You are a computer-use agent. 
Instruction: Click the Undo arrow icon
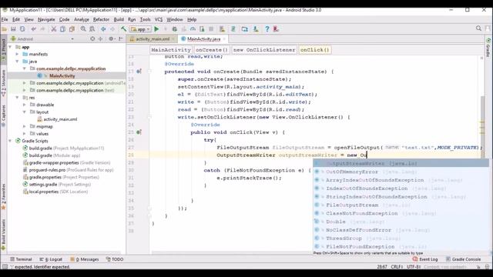tap(33, 29)
